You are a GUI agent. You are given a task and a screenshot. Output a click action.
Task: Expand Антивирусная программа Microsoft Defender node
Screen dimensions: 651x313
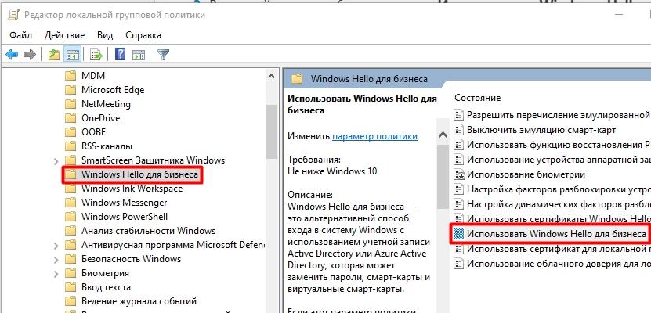pos(56,246)
